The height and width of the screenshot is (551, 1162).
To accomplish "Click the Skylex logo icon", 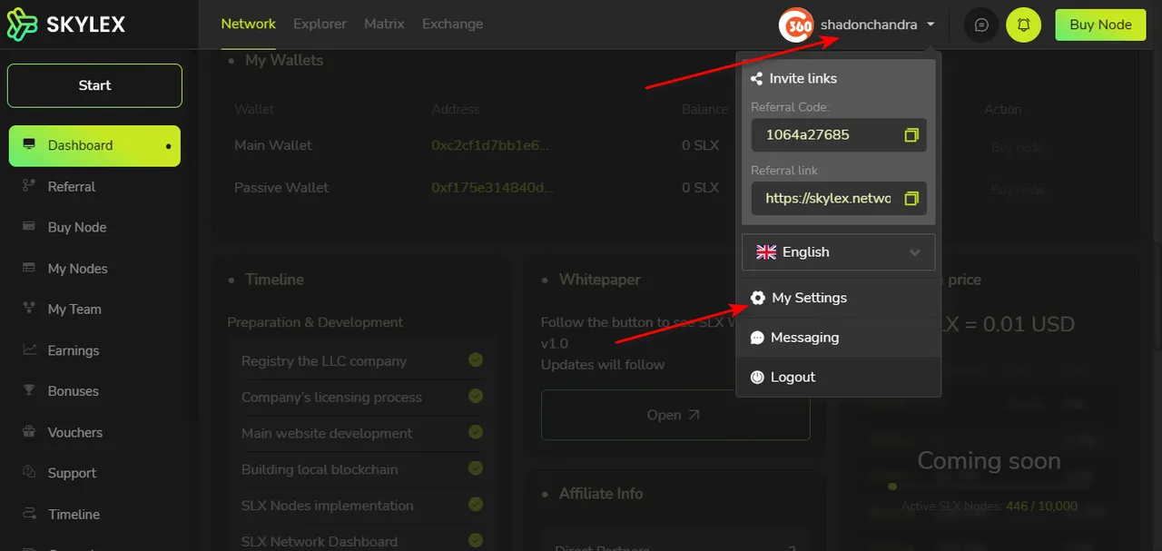I will 22,25.
